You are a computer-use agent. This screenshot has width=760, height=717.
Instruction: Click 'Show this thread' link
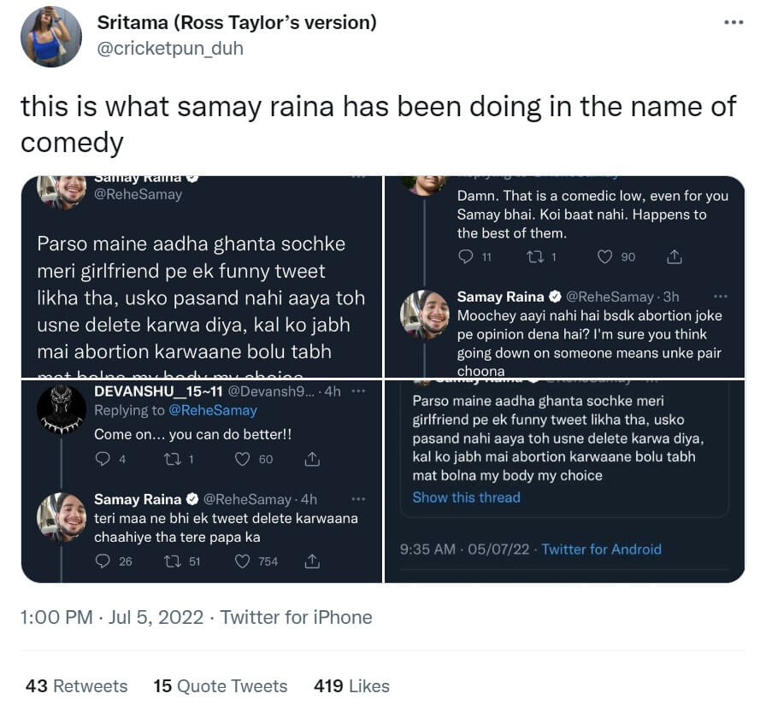pos(466,497)
